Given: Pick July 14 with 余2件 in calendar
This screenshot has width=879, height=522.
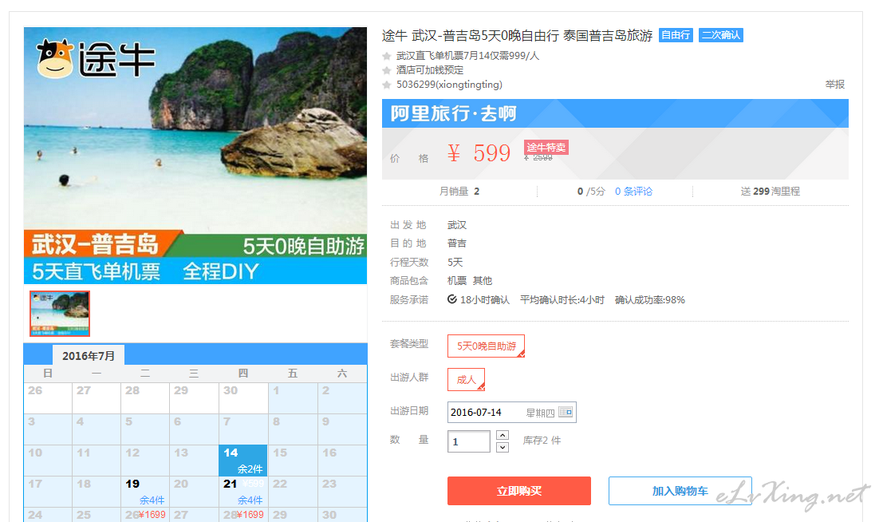Looking at the screenshot, I should coord(242,461).
